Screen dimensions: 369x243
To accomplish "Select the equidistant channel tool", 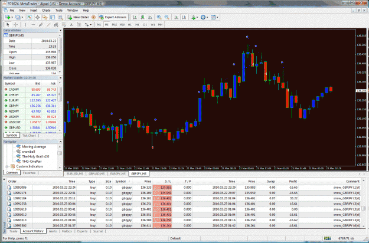I will click(56, 24).
